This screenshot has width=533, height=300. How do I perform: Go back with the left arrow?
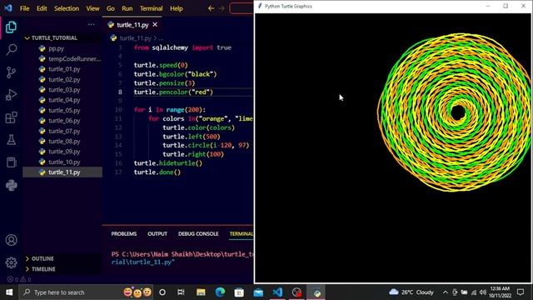pyautogui.click(x=211, y=8)
